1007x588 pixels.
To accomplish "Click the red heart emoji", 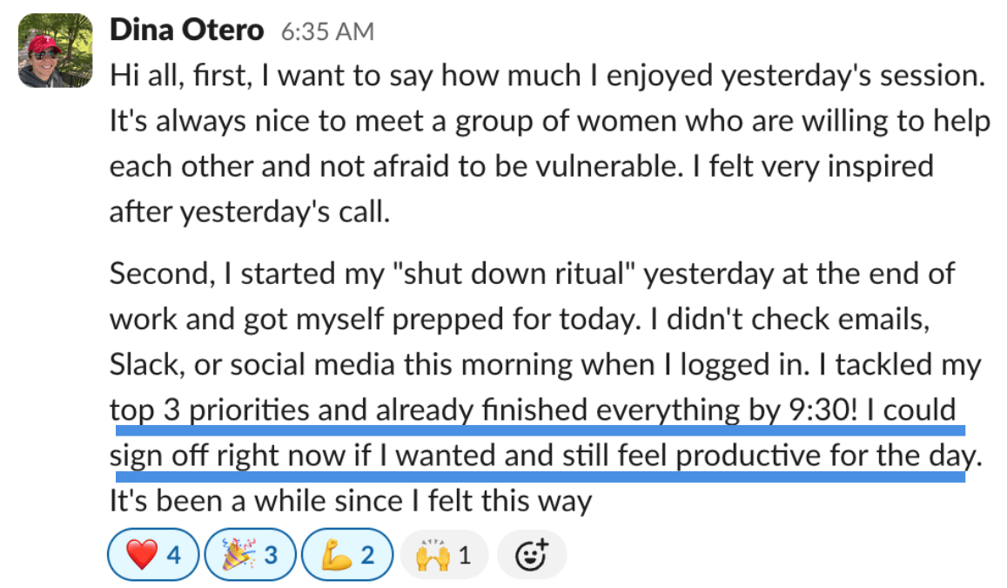I will tap(142, 554).
